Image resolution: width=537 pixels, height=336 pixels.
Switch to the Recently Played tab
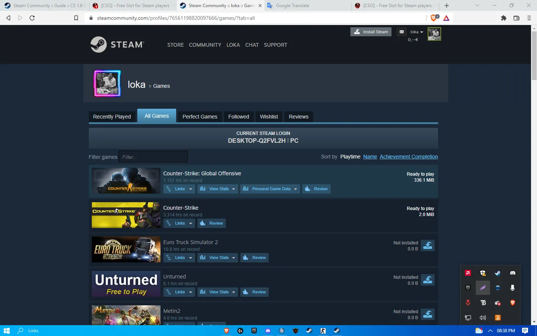112,117
